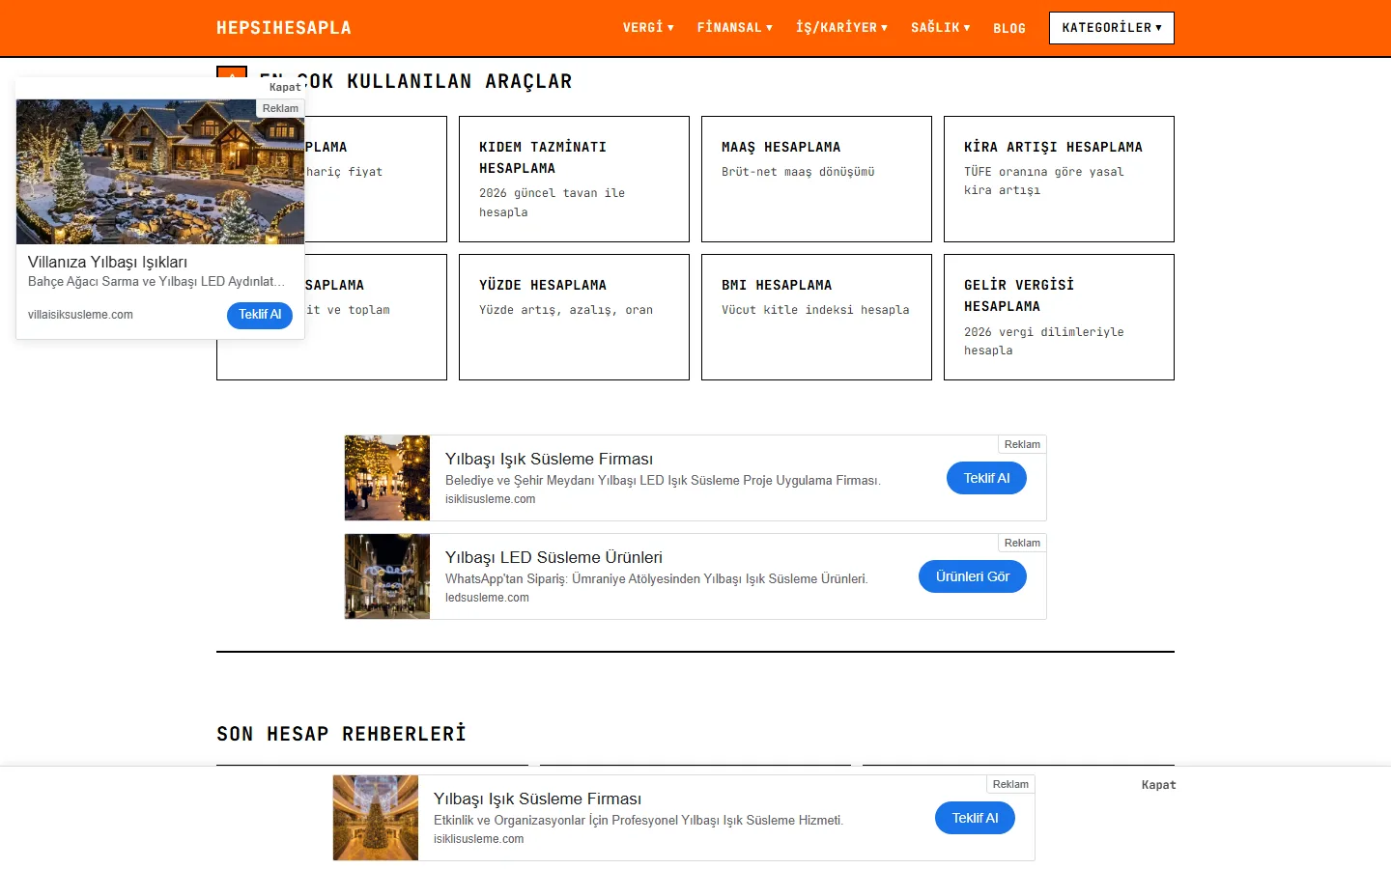Click Teklif Al in bottom sticky ad

pos(975,818)
